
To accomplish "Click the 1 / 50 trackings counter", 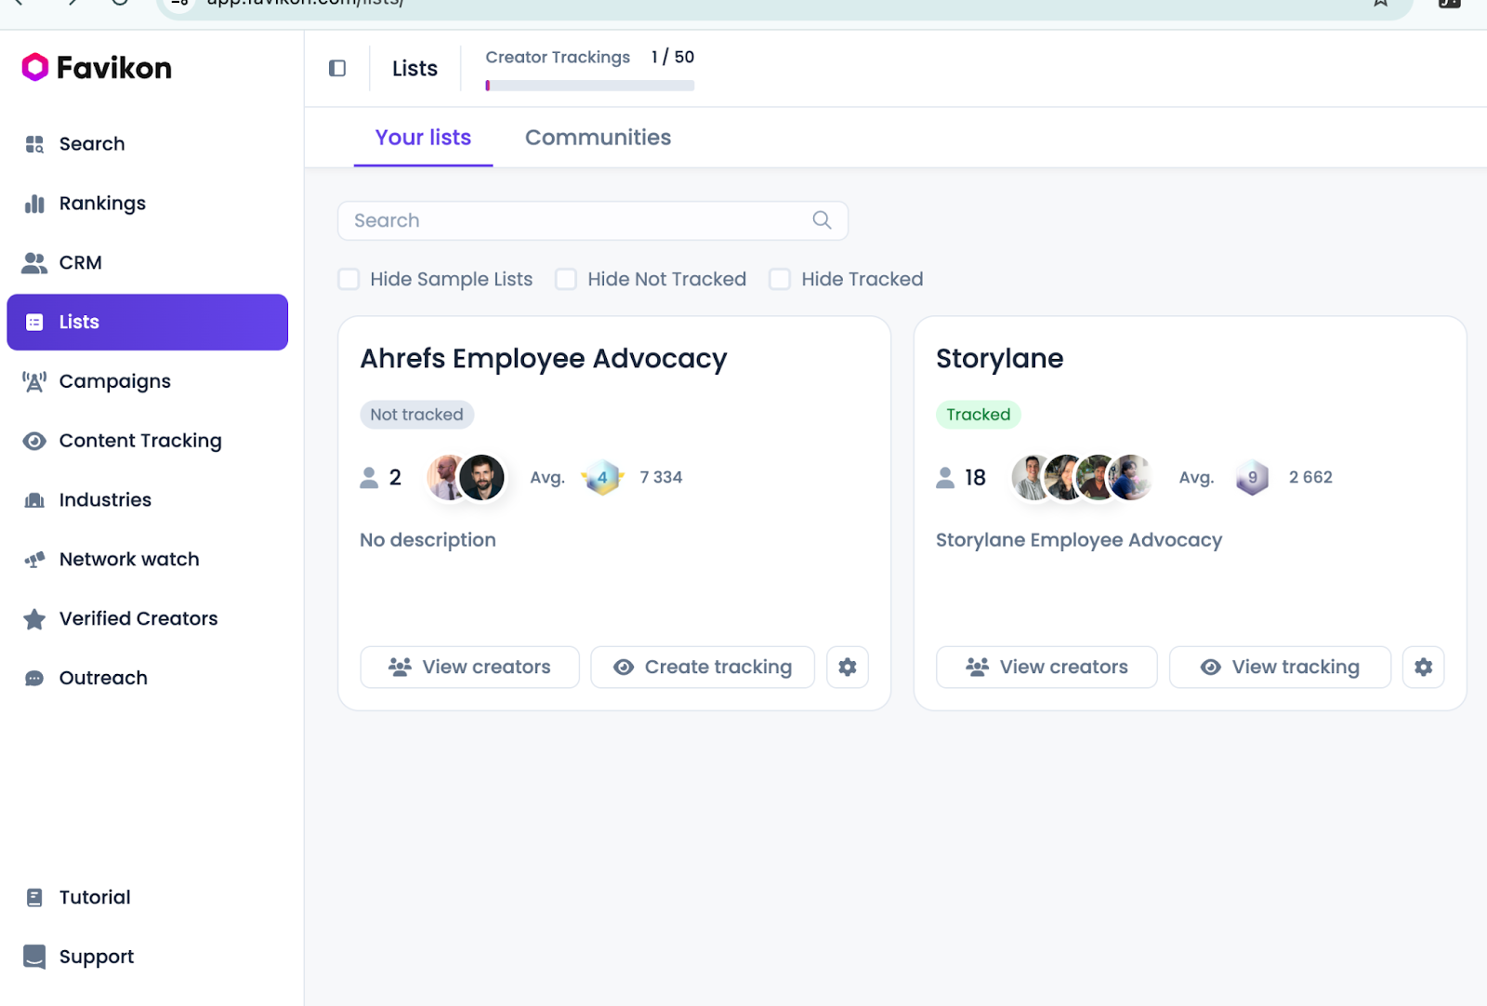I will (673, 58).
